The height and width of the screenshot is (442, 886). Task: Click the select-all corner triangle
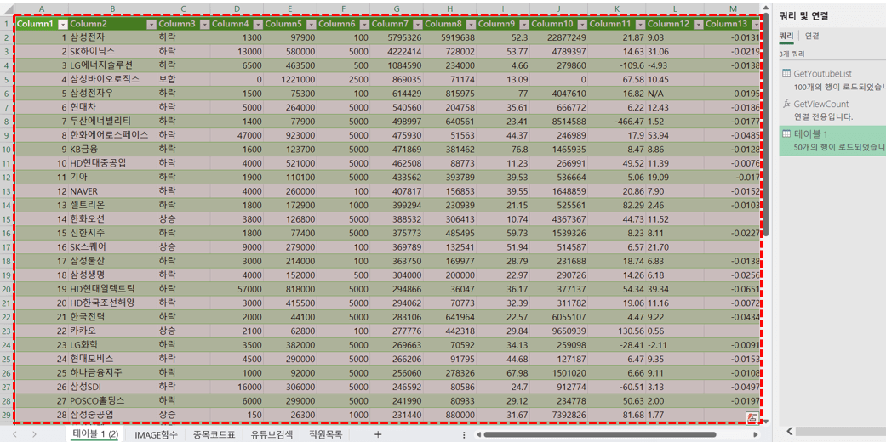pyautogui.click(x=8, y=9)
